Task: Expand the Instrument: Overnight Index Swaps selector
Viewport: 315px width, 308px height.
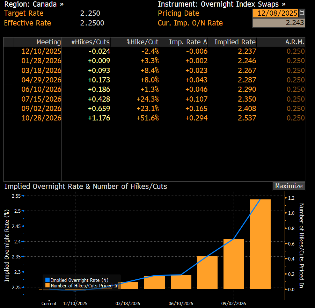Action: 221,4
